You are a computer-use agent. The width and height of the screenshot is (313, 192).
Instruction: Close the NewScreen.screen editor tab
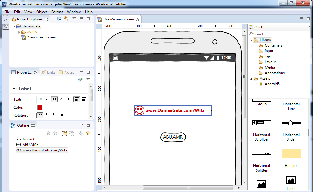138,19
